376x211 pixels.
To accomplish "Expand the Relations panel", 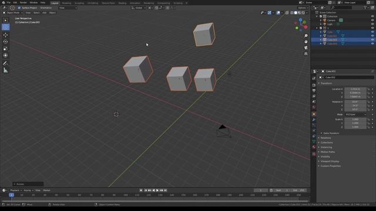I will point(325,138).
